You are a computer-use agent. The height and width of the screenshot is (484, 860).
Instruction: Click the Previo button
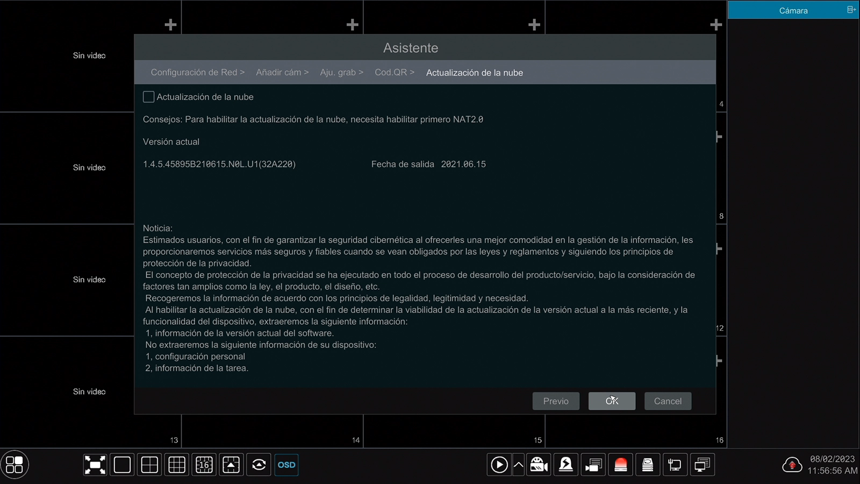[x=556, y=401]
